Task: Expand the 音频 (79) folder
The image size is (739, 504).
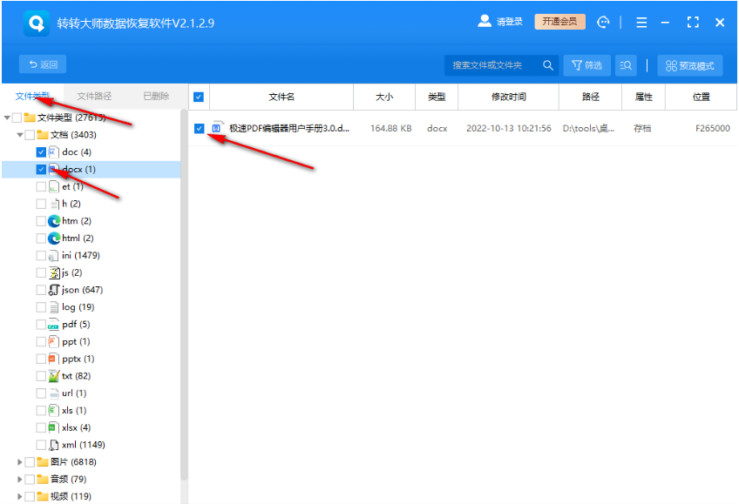Action: pos(21,480)
